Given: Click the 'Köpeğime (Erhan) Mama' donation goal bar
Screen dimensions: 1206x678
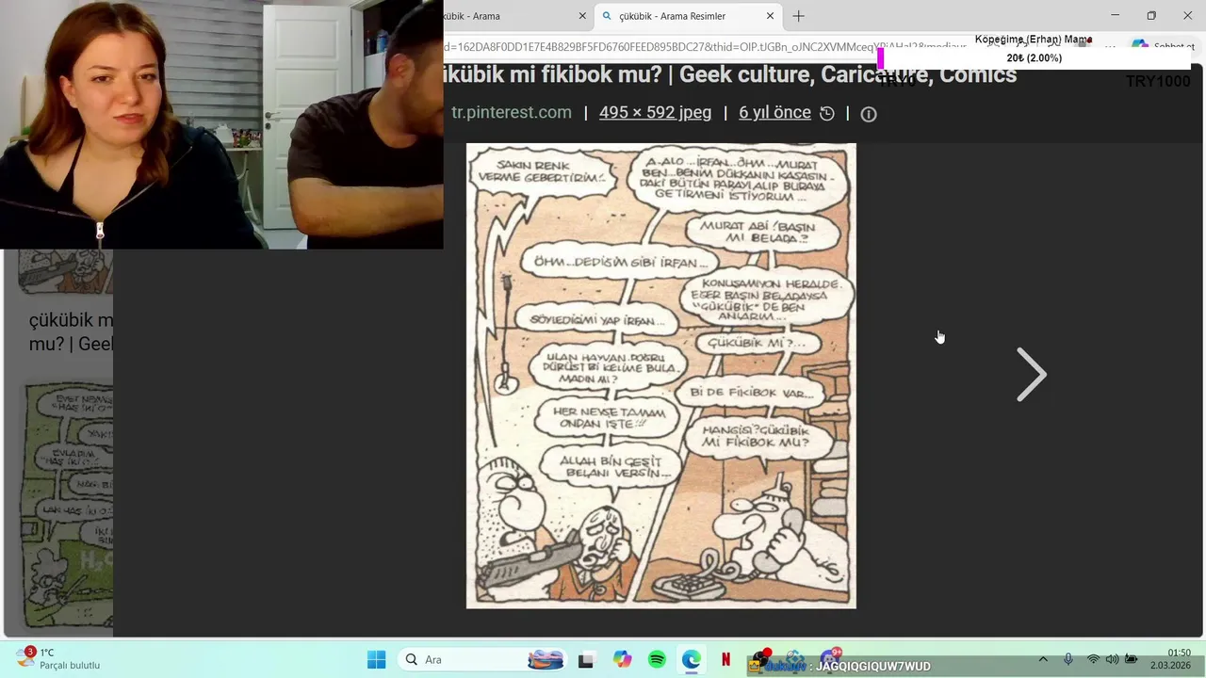Looking at the screenshot, I should [1034, 57].
